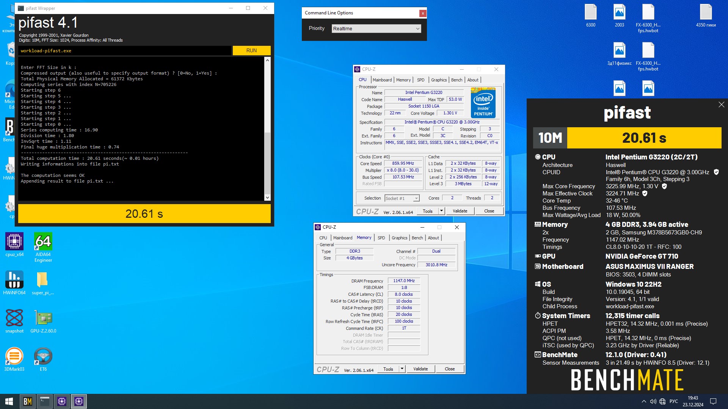Click the 20.61 s yellow result bar in pifast Wrapper

click(x=144, y=214)
